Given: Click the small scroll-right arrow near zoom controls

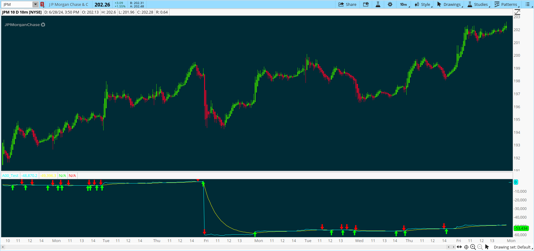Looking at the screenshot, I should click(454, 247).
